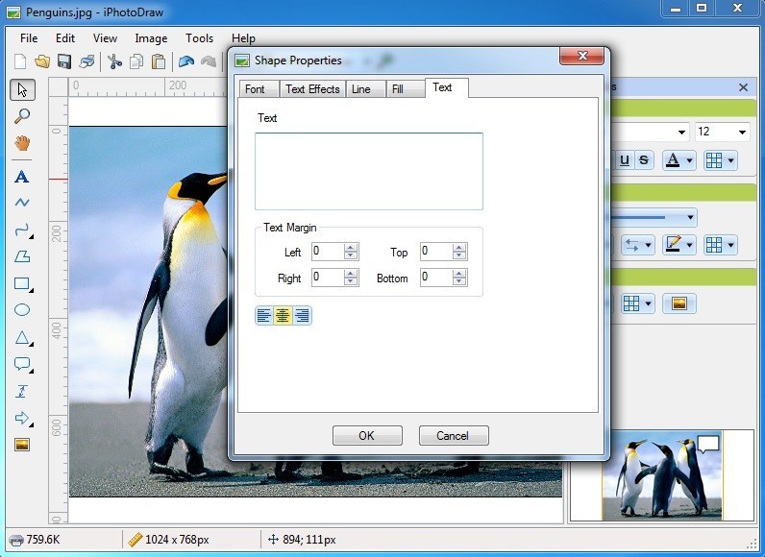
Task: Click the Cut scissors toolbar icon
Action: tap(115, 62)
